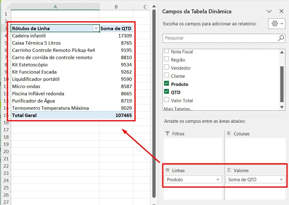Select the Micro-ondas cell
This screenshot has height=205, width=289.
pos(55,87)
